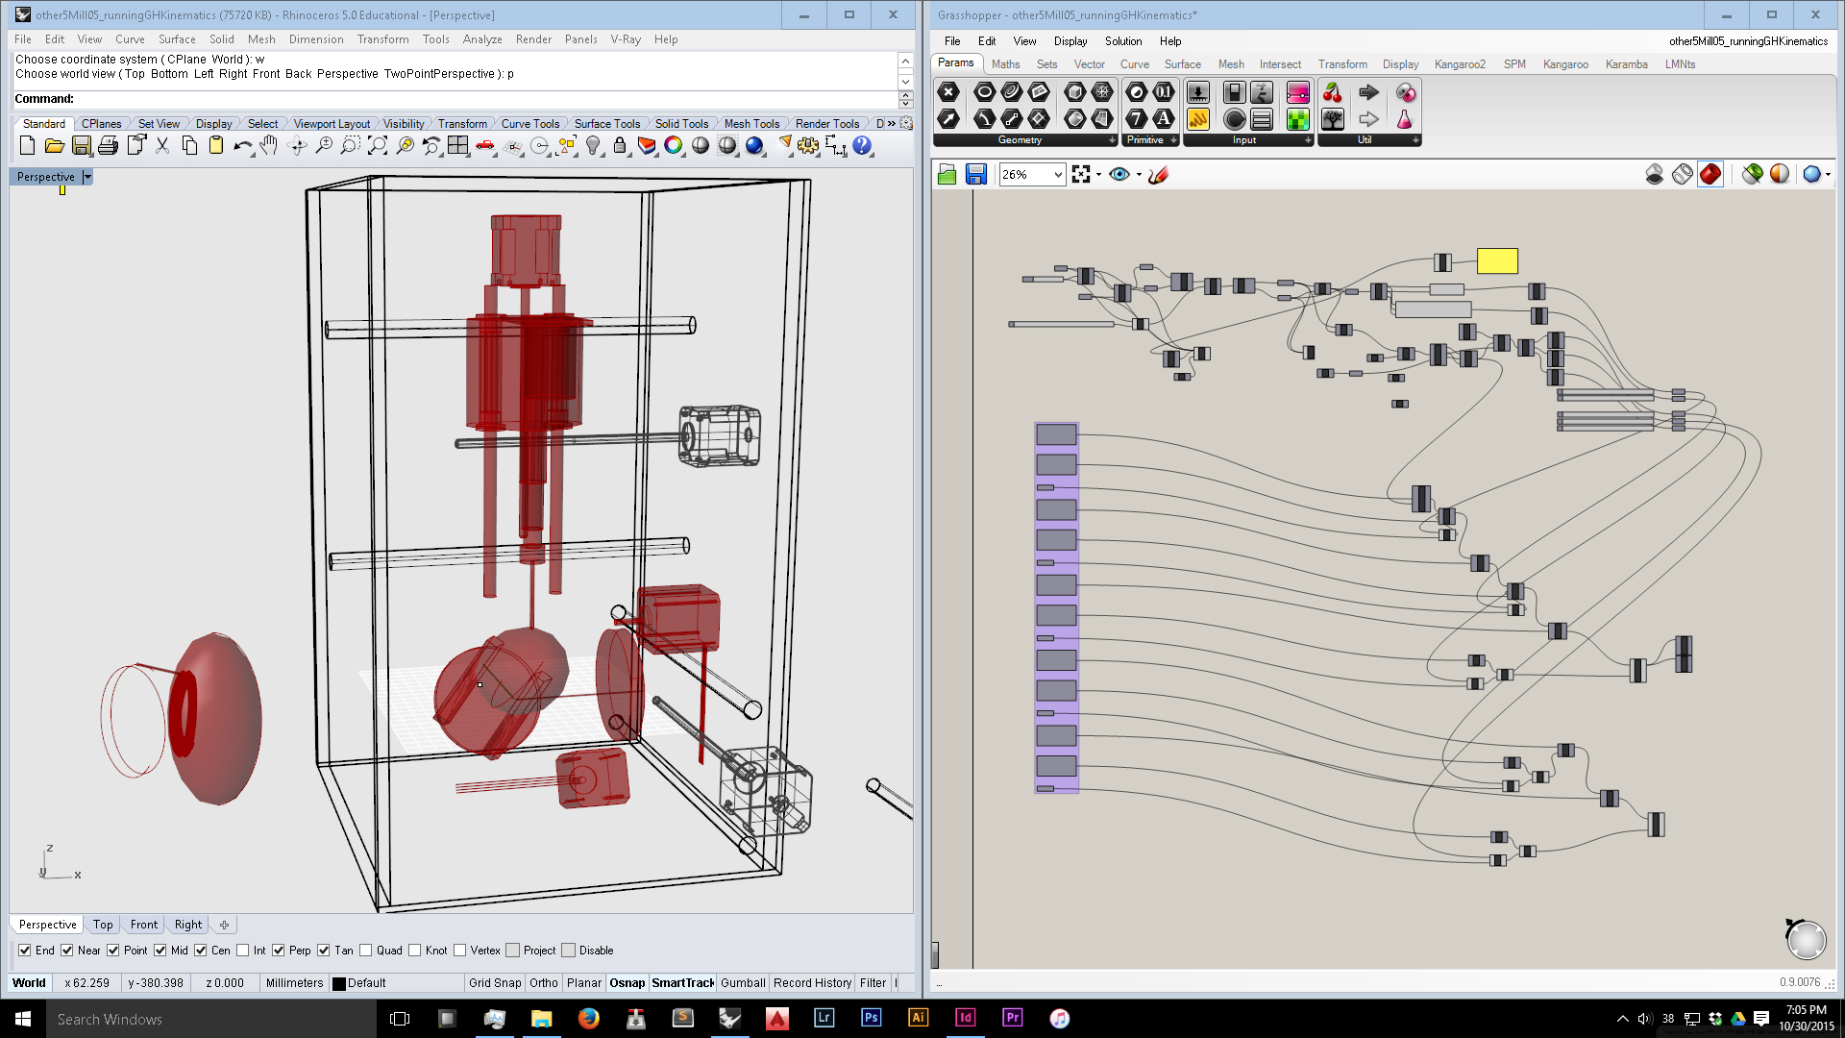Screen dimensions: 1845x1038
Task: Open the 26% zoom level dropdown
Action: click(x=1058, y=174)
